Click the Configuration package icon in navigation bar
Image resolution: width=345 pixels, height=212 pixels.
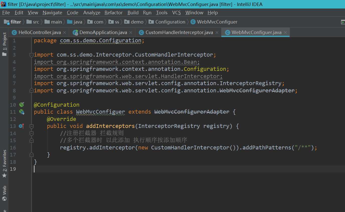tap(151, 22)
